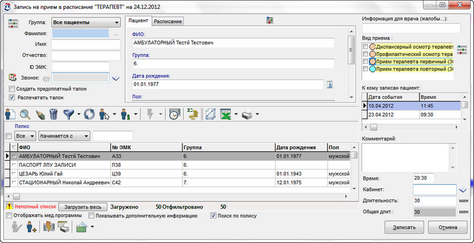This screenshot has height=243, width=474.
Task: Click the magnifier search toolbar icon
Action: (x=25, y=115)
